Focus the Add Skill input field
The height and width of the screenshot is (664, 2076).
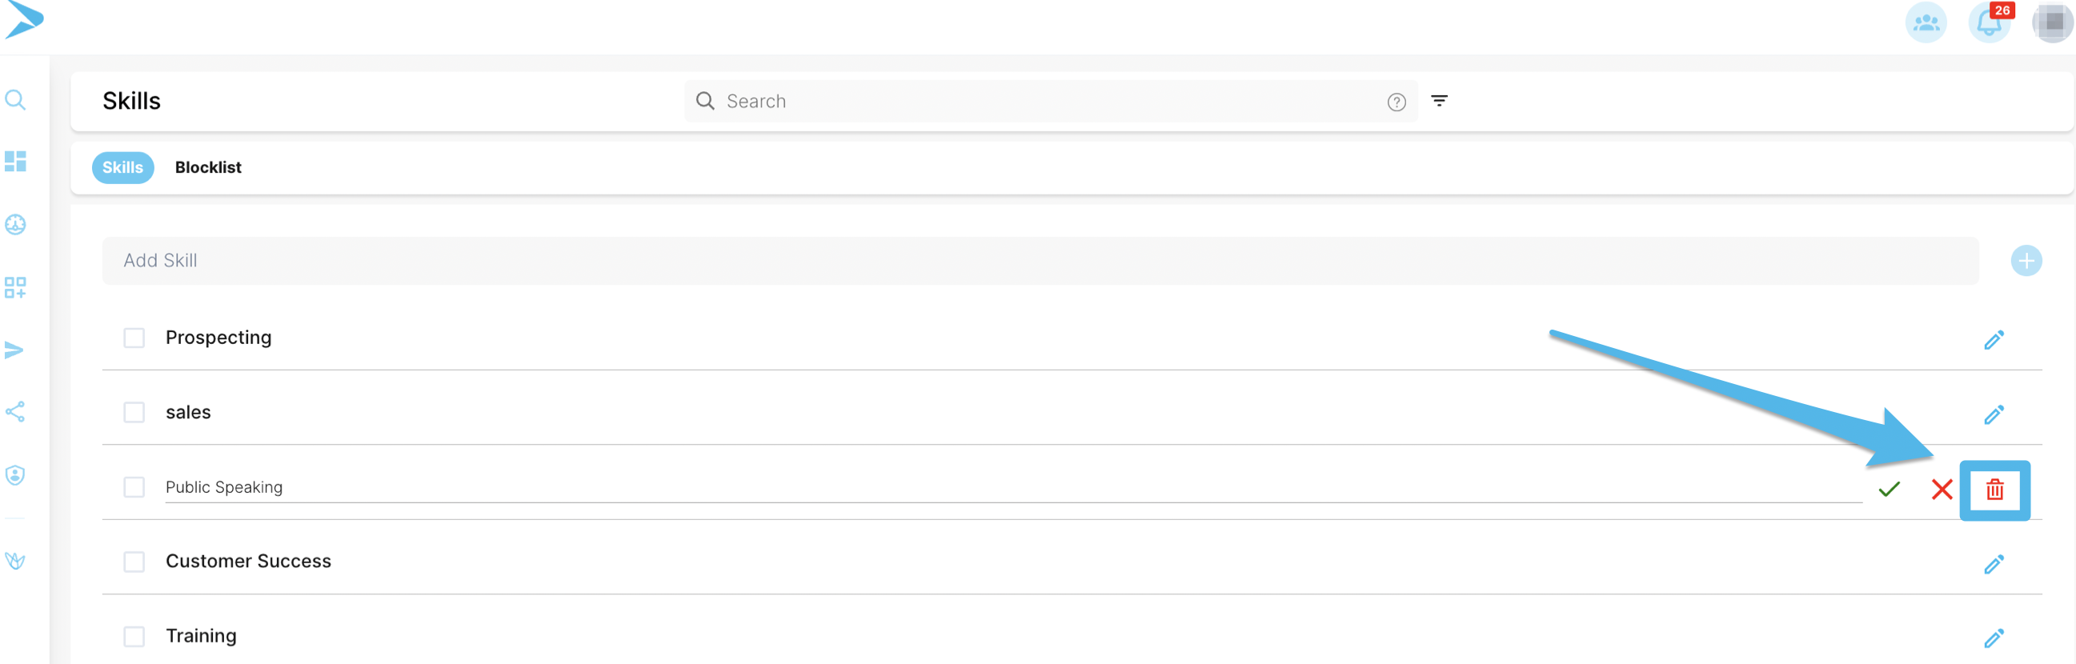[1040, 261]
